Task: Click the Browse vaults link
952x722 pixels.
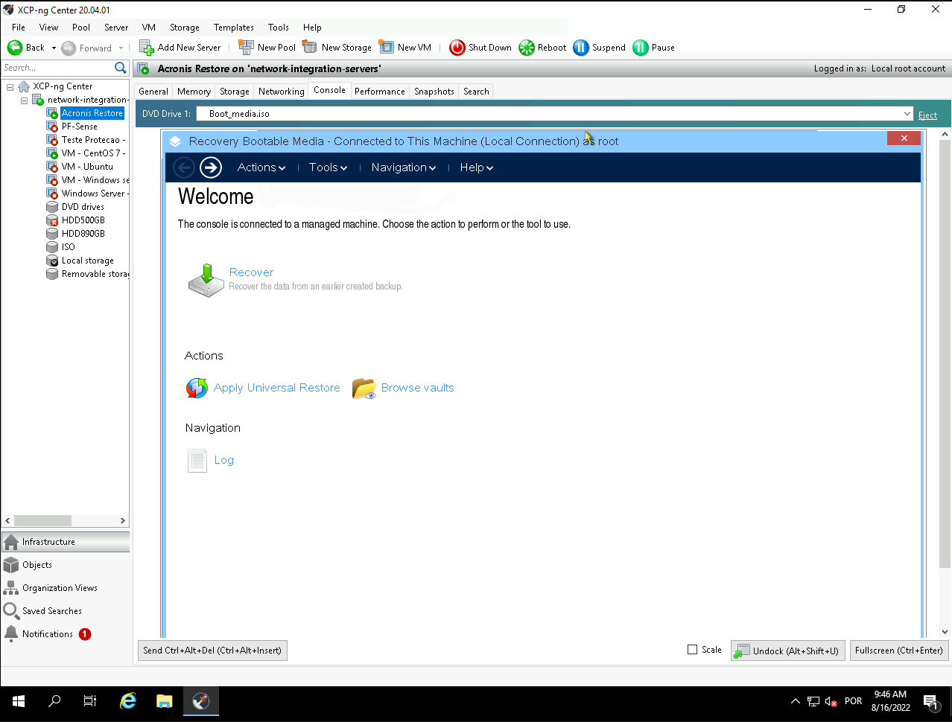Action: point(417,388)
